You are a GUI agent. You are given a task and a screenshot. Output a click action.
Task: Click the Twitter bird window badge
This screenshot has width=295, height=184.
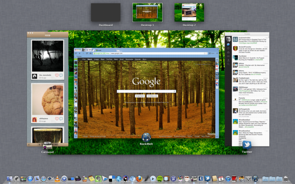click(247, 145)
